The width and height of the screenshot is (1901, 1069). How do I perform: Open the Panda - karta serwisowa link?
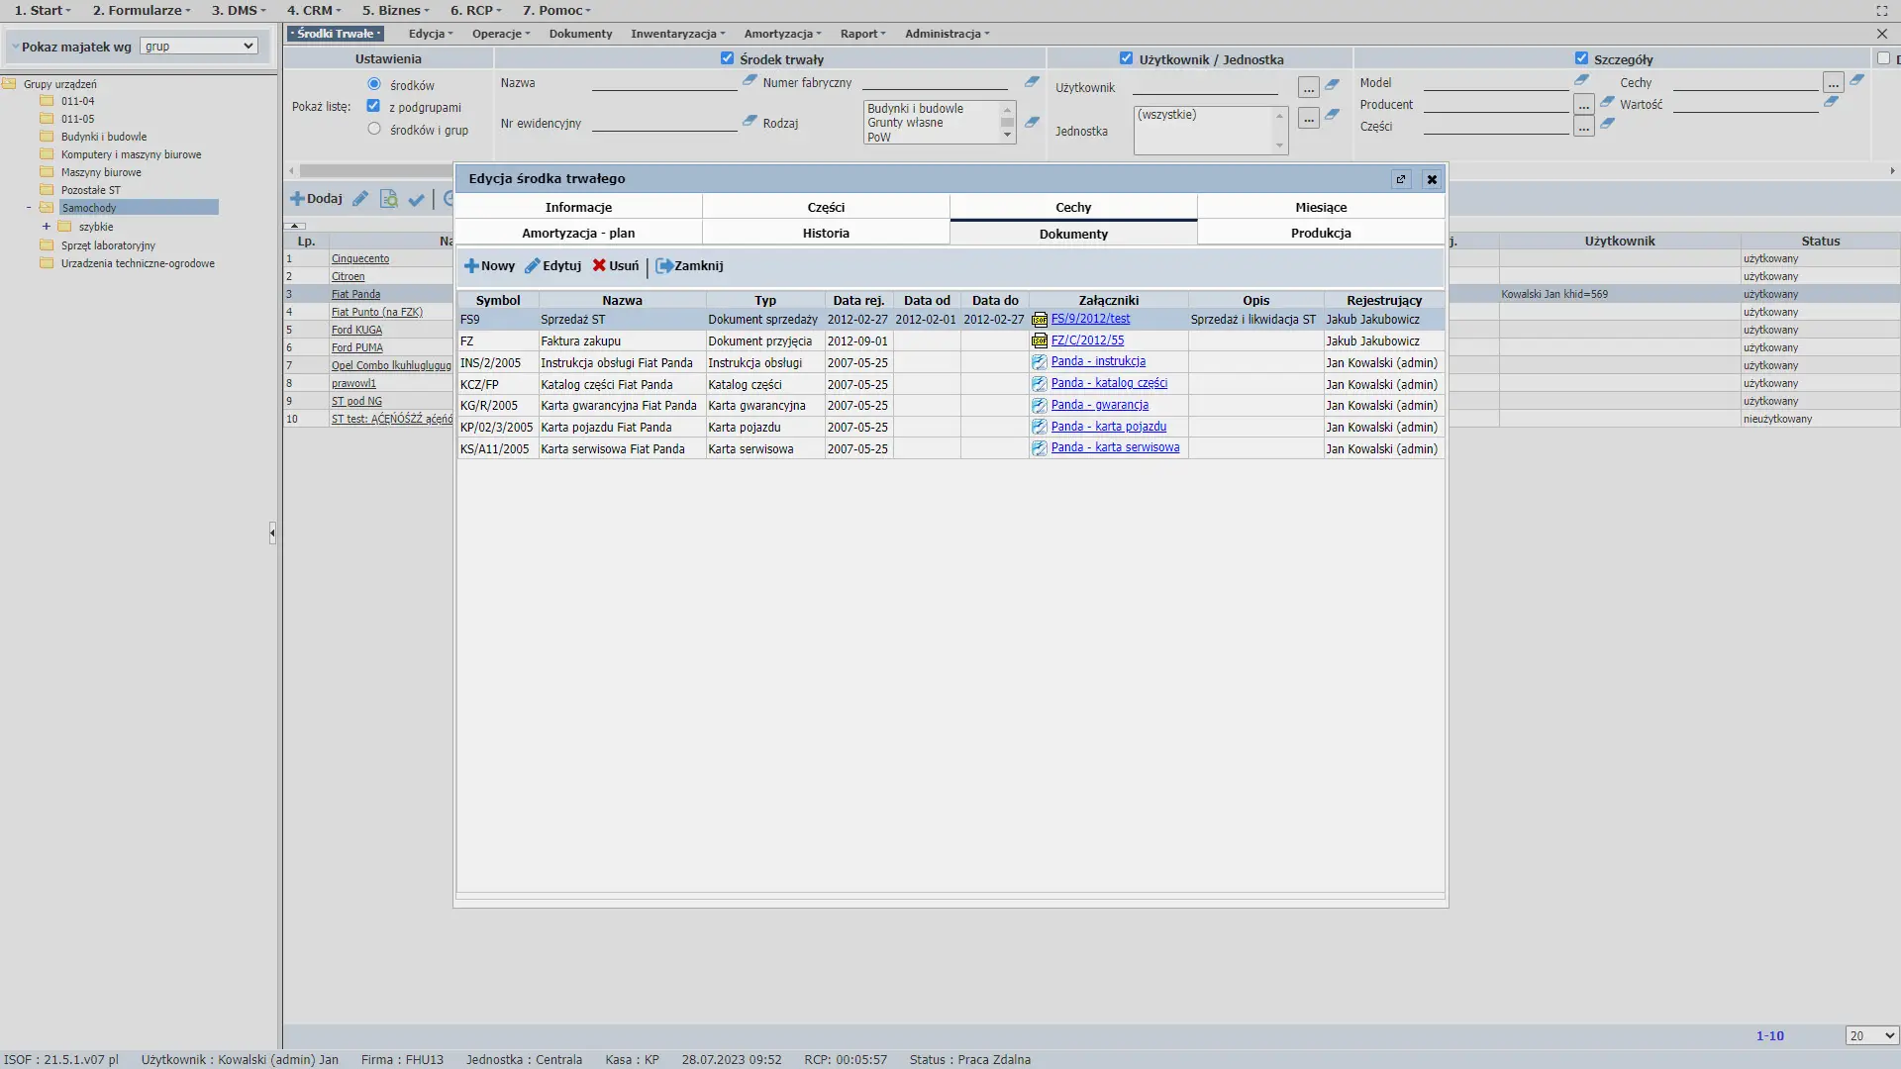tap(1115, 448)
